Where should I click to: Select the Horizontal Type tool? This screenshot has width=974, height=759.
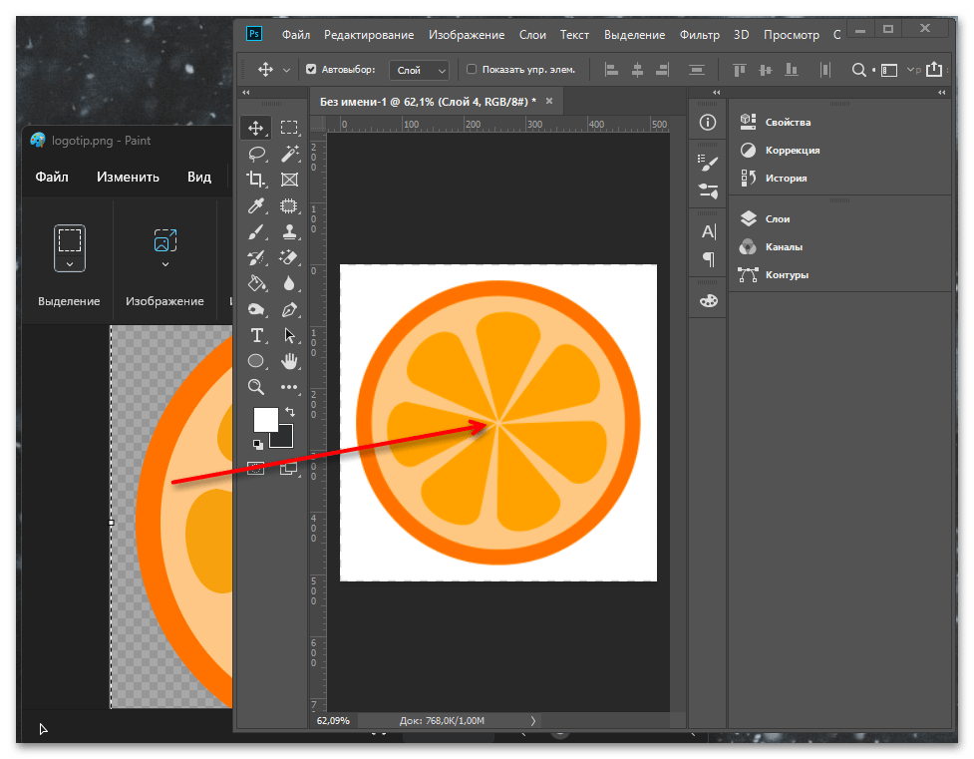click(x=256, y=335)
